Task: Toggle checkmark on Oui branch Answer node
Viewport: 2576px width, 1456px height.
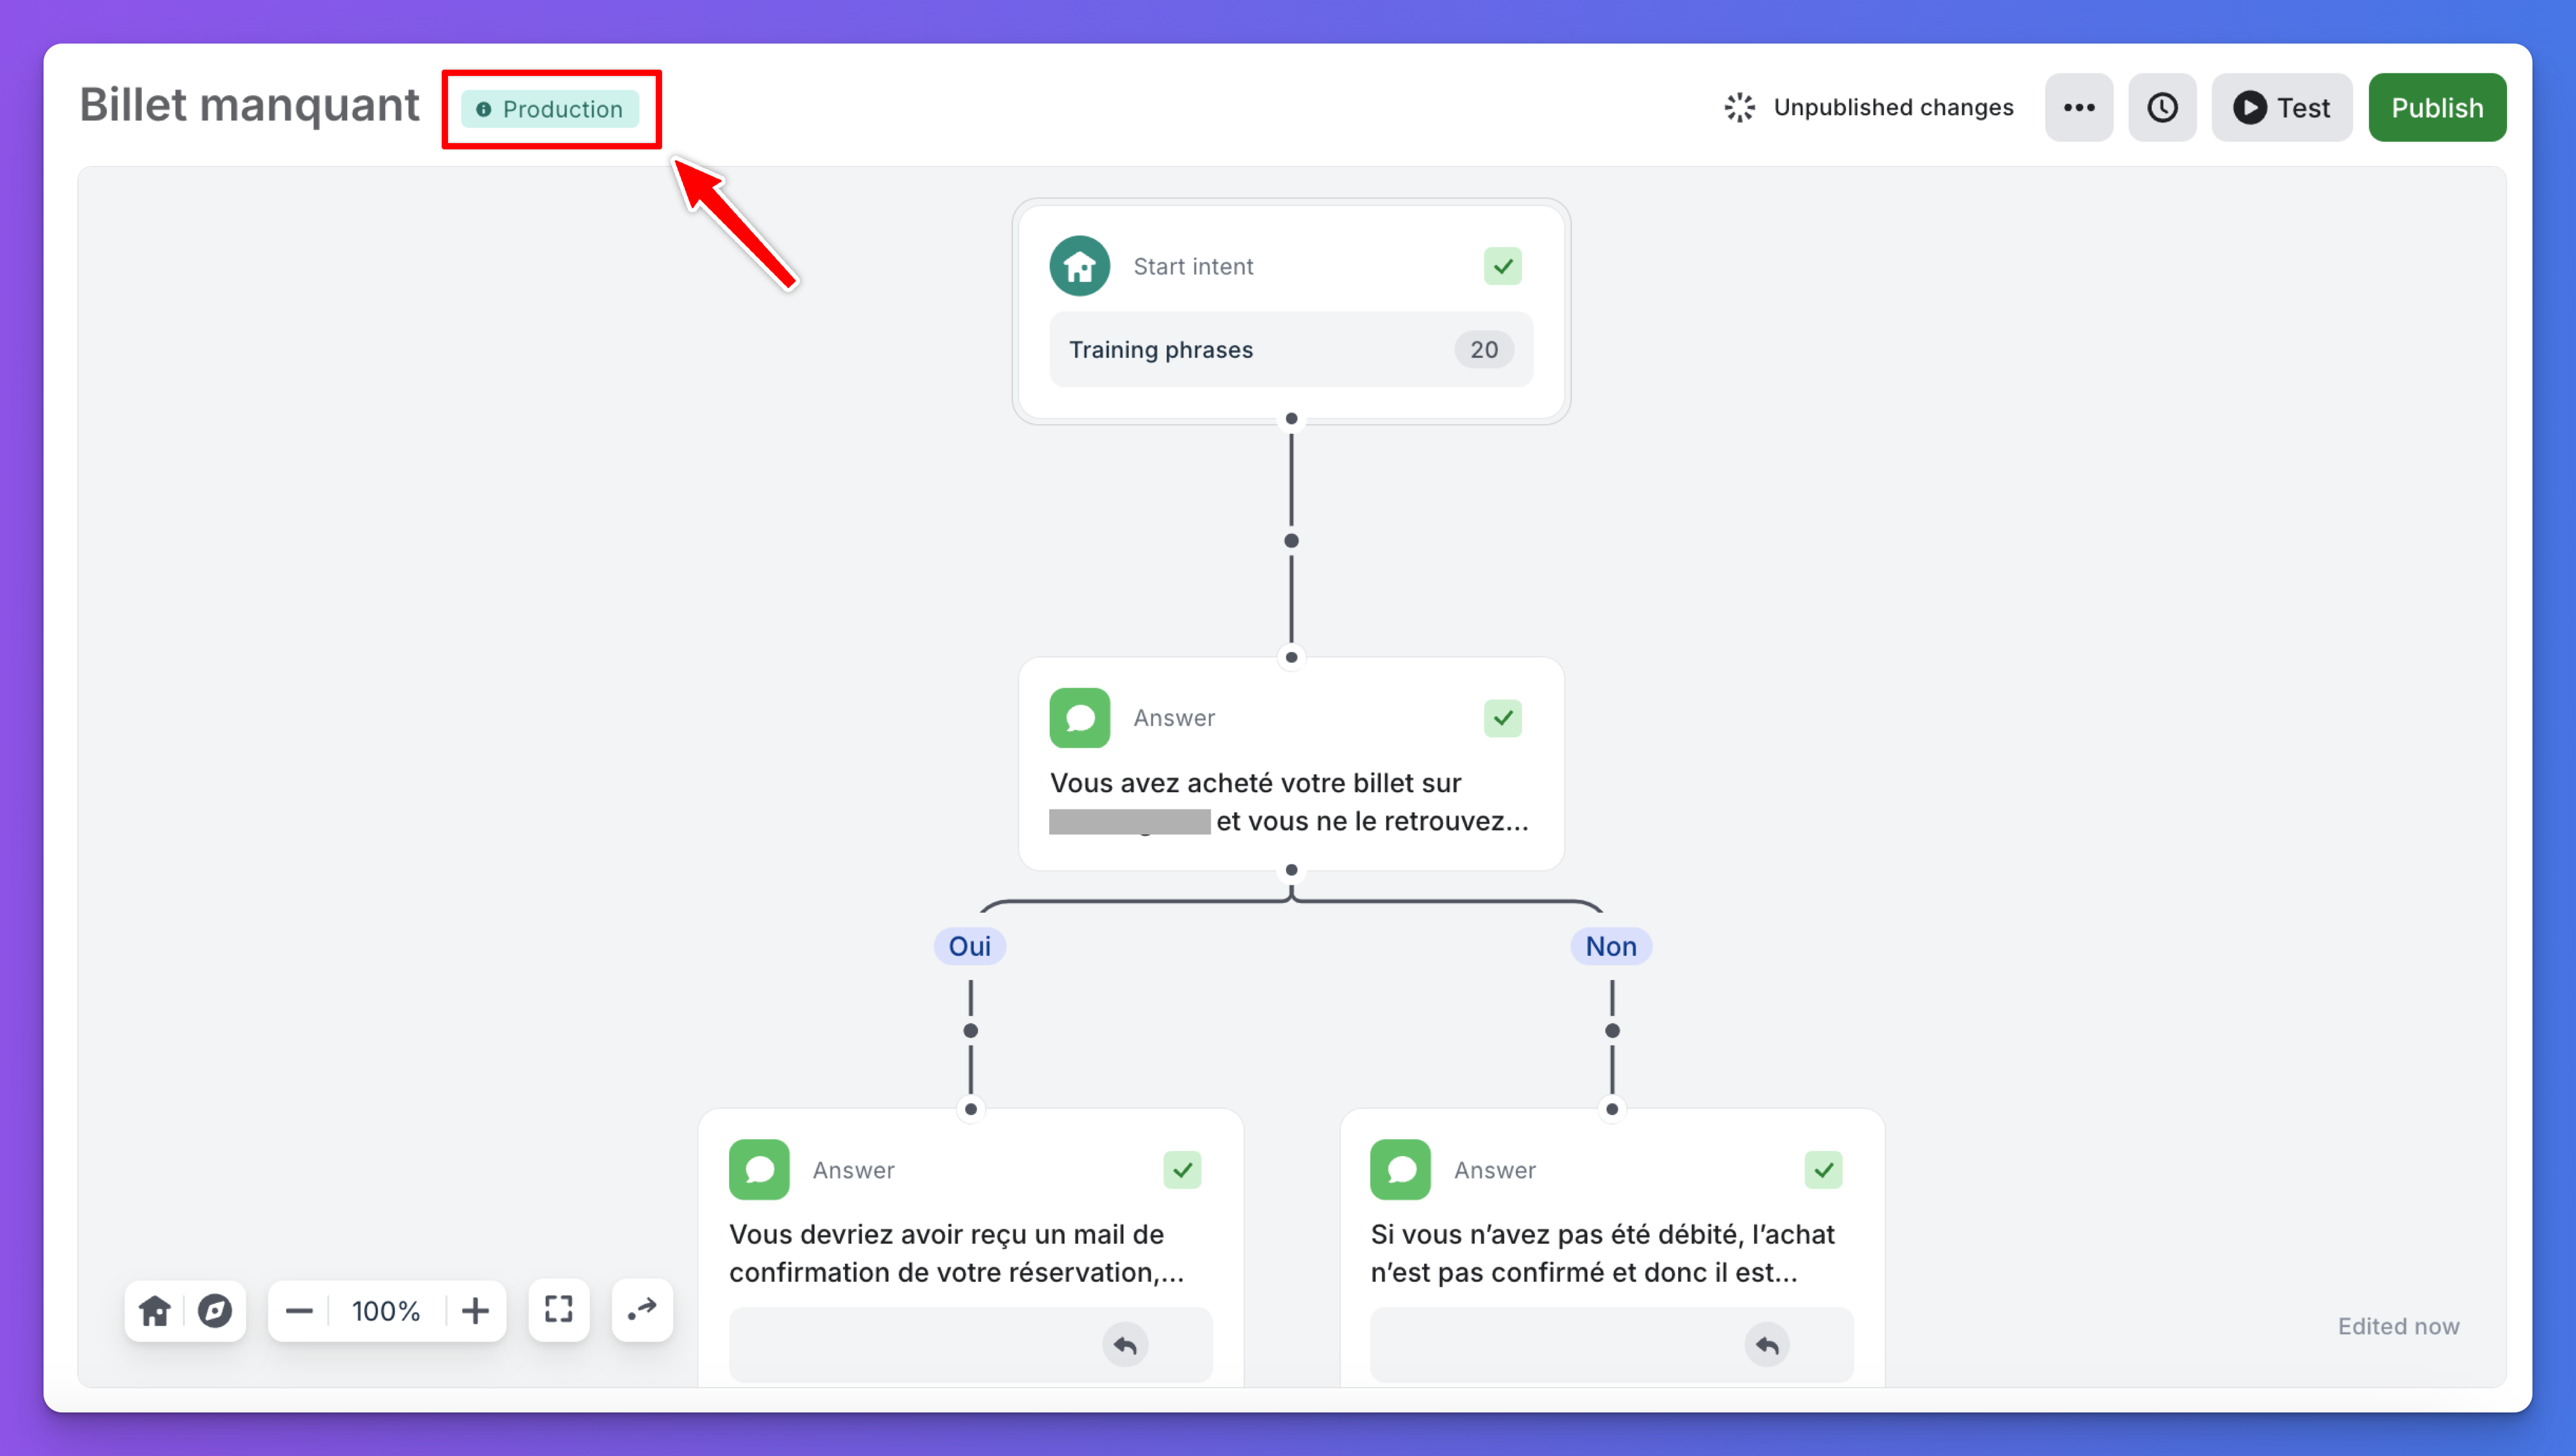Action: 1182,1170
